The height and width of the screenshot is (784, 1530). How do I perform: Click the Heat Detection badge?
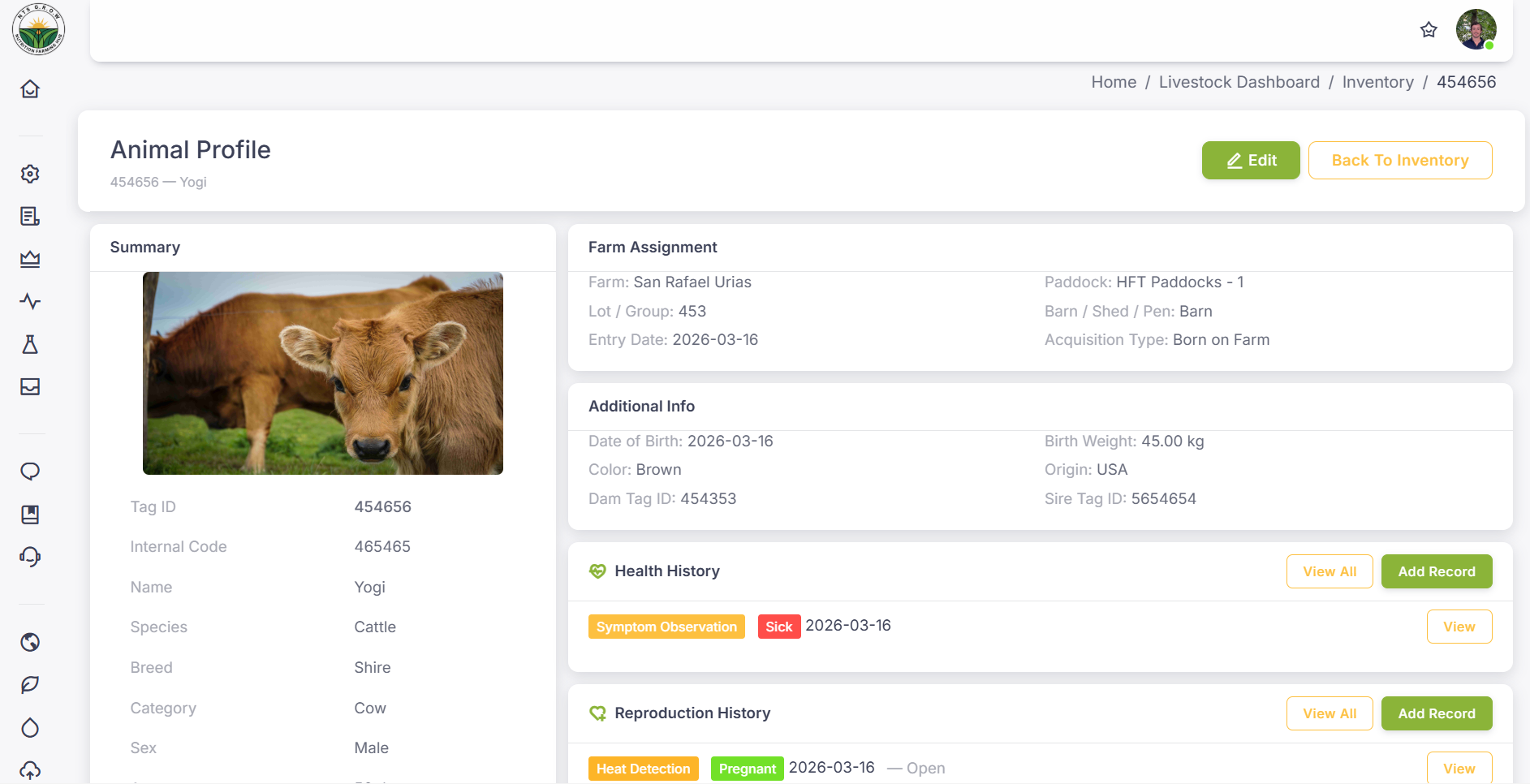[643, 769]
